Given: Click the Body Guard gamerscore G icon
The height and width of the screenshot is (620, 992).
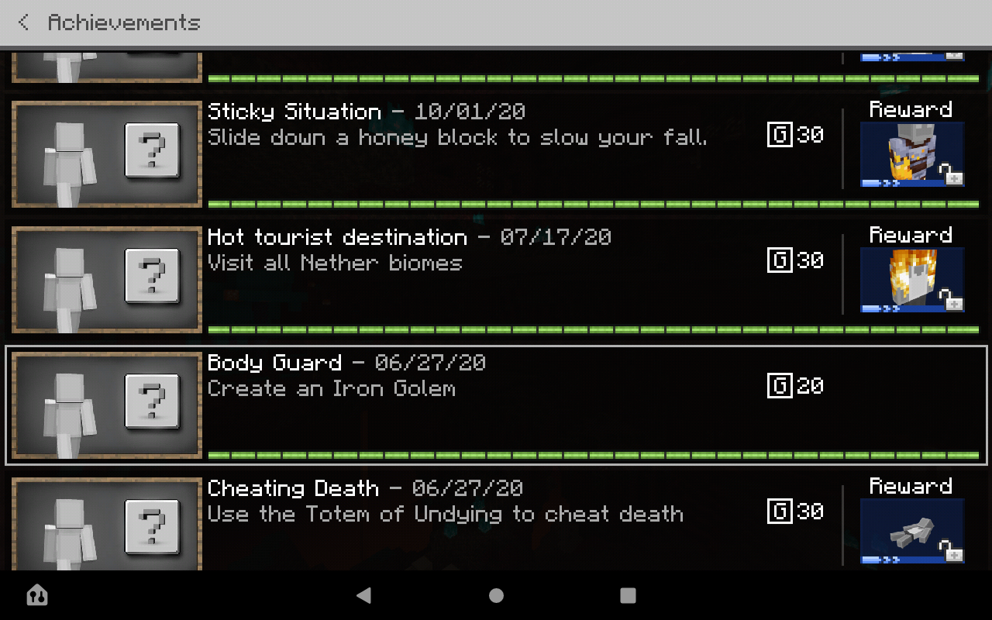Looking at the screenshot, I should point(780,385).
